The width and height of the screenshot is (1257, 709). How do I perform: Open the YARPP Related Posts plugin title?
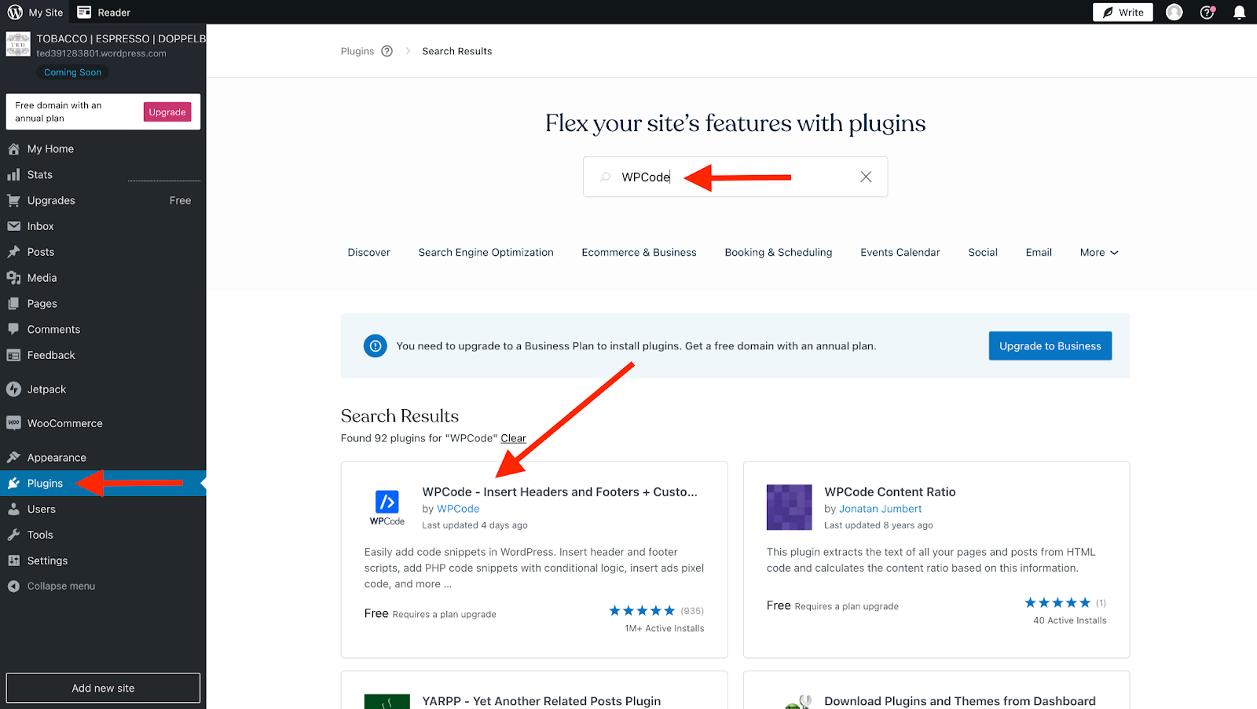click(541, 701)
